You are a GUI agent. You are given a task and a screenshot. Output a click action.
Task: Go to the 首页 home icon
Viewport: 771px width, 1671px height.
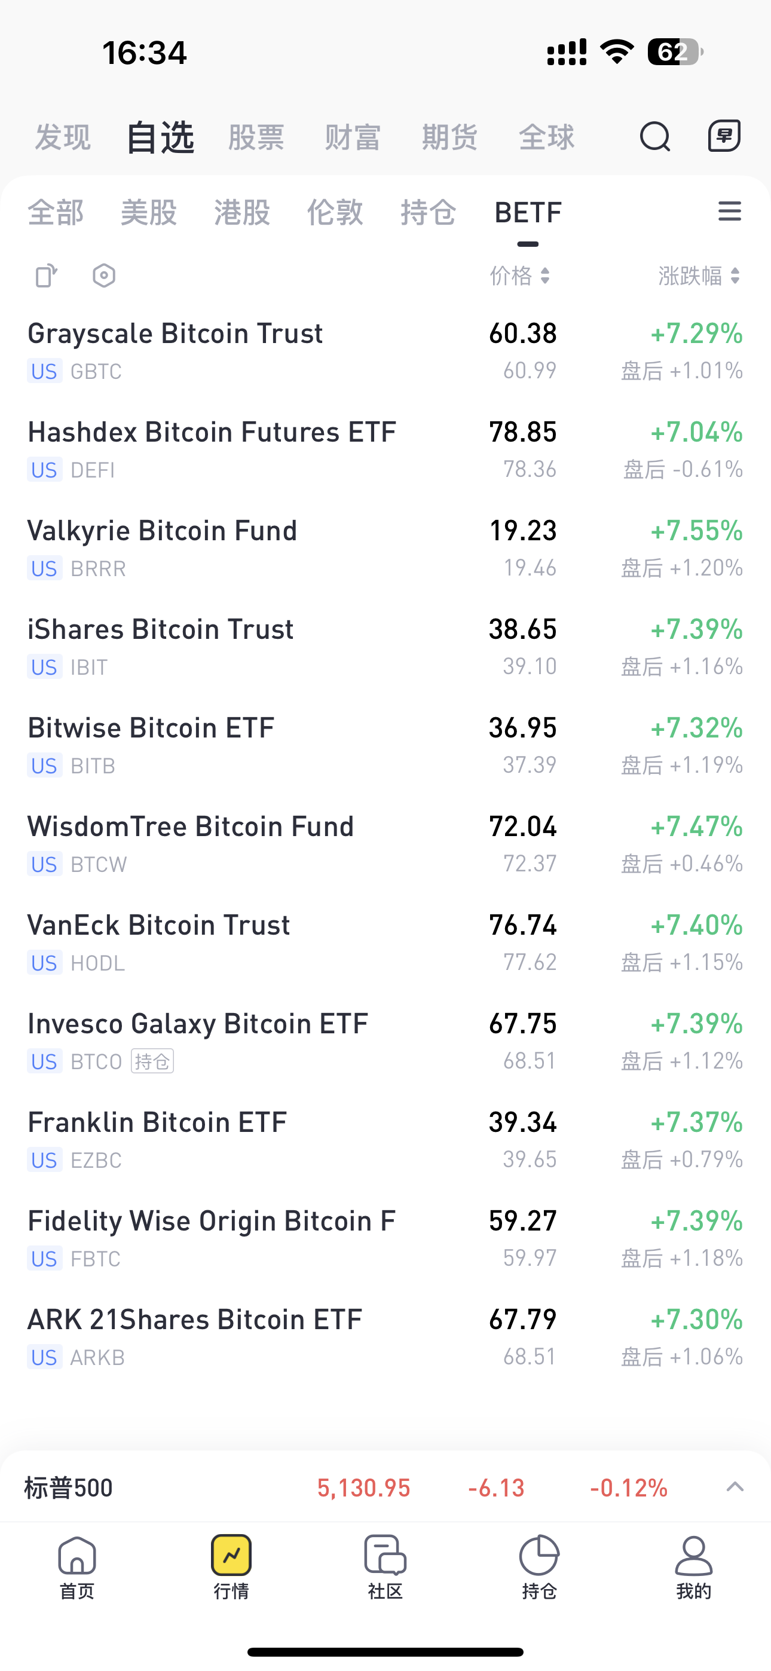[x=77, y=1568]
